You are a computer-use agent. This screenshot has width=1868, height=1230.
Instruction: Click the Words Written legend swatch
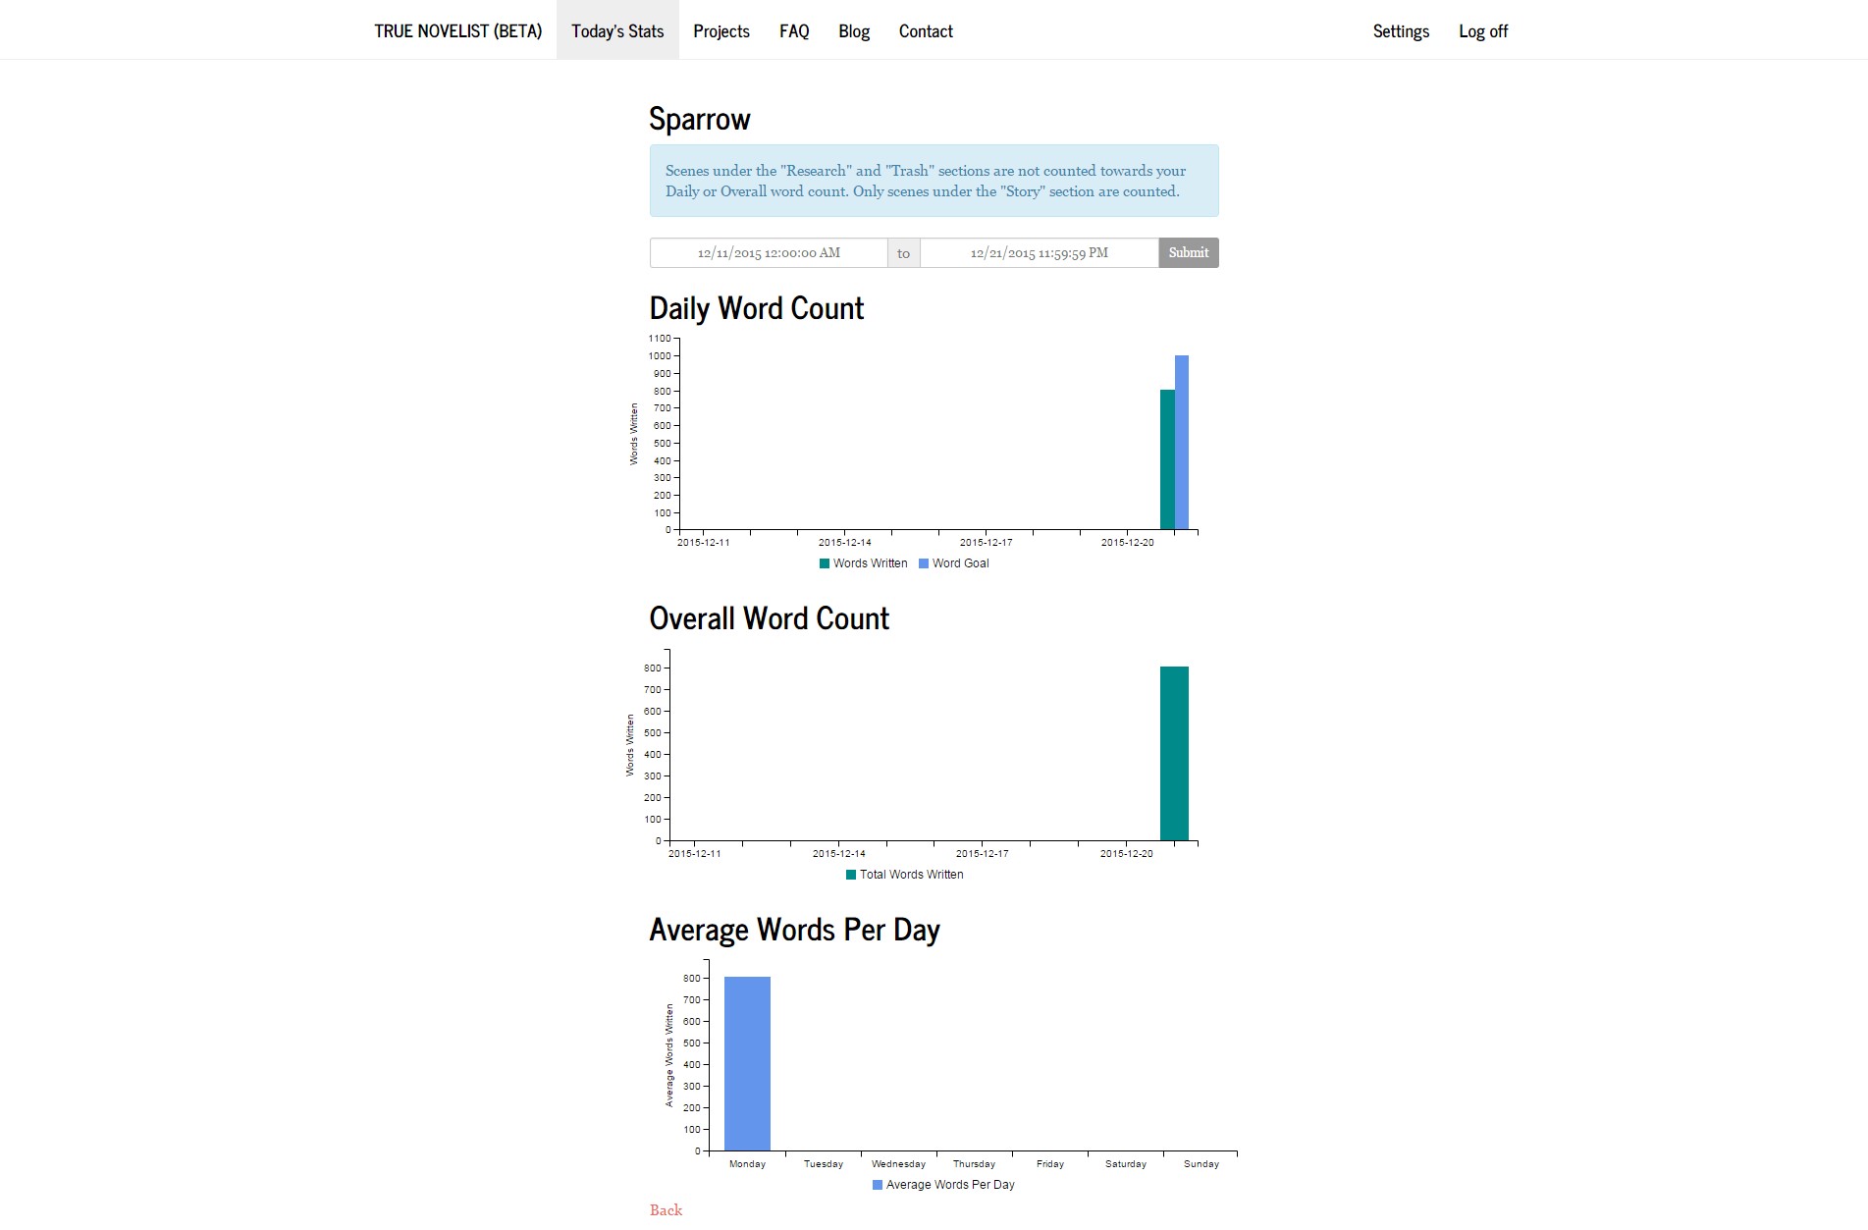click(x=825, y=563)
